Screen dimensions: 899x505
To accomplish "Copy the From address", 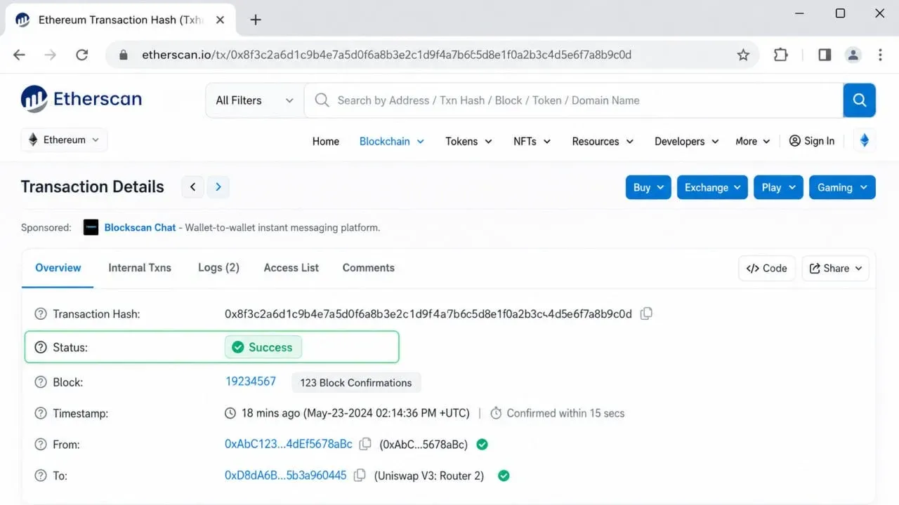I will (365, 444).
